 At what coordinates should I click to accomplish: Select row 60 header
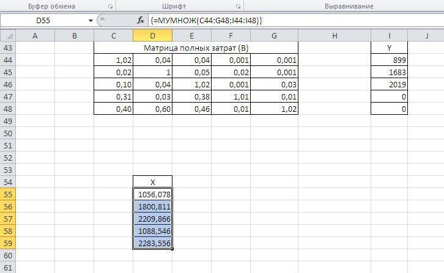[x=8, y=255]
